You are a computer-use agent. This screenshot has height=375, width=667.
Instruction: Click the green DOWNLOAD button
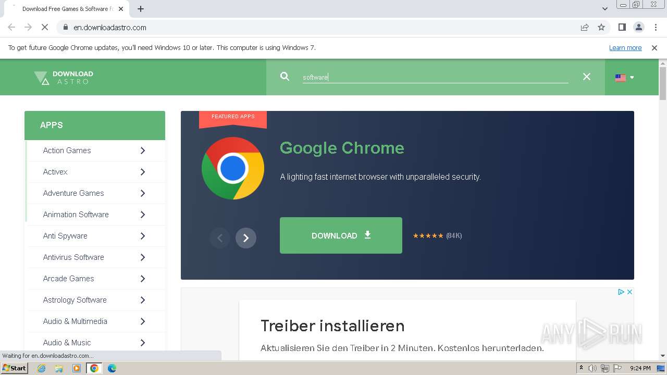click(341, 235)
